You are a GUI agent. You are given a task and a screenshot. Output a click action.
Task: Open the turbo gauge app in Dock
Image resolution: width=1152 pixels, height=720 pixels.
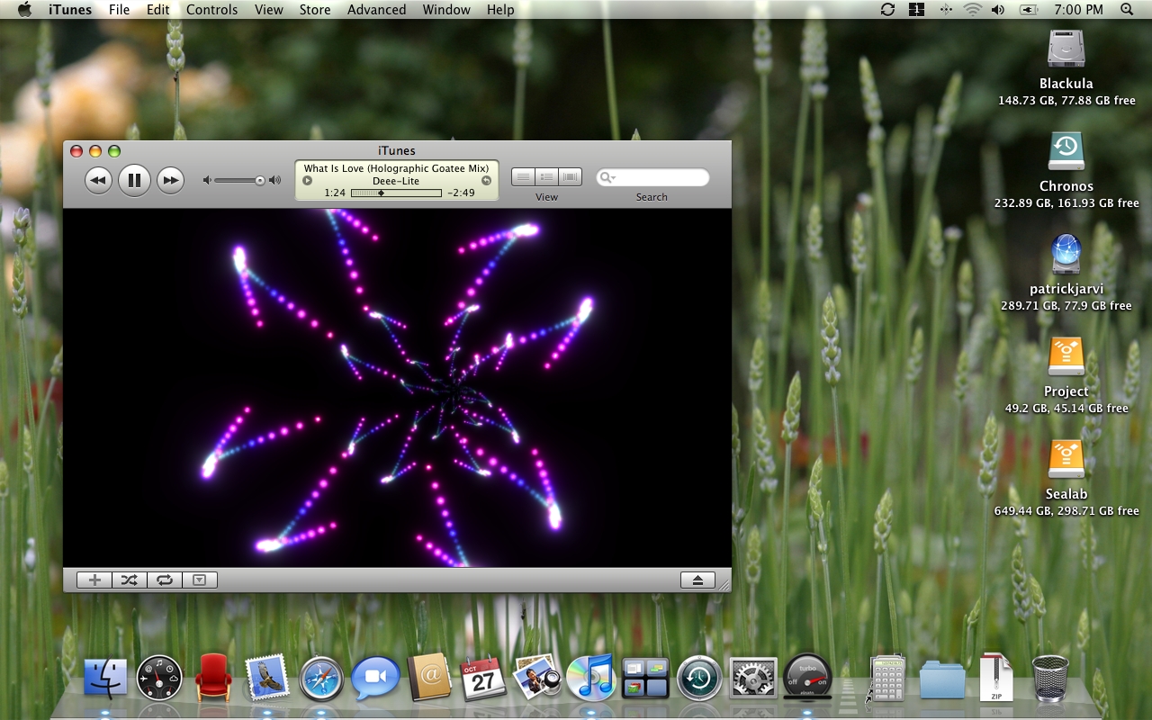pos(807,678)
